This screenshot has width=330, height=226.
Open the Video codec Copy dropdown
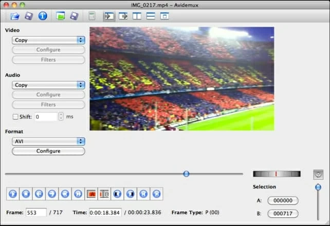(48, 40)
